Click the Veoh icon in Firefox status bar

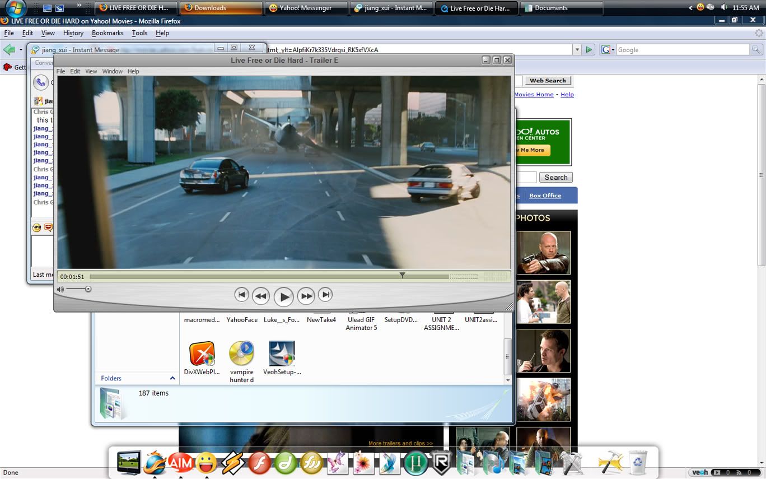700,473
